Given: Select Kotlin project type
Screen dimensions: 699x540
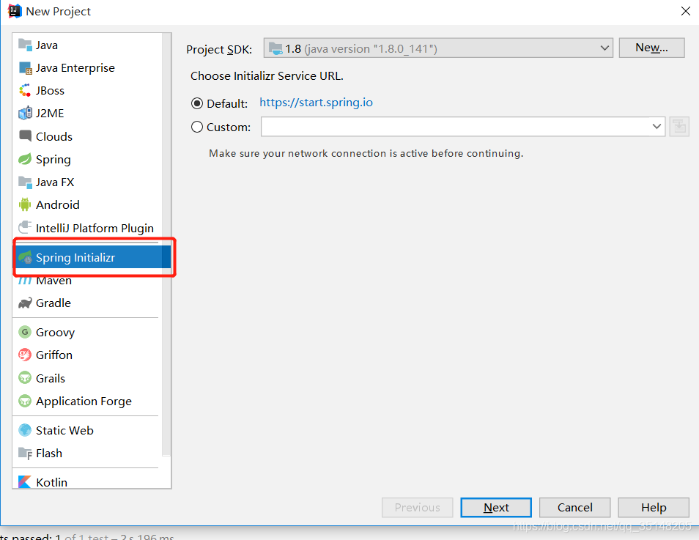Looking at the screenshot, I should click(x=87, y=482).
